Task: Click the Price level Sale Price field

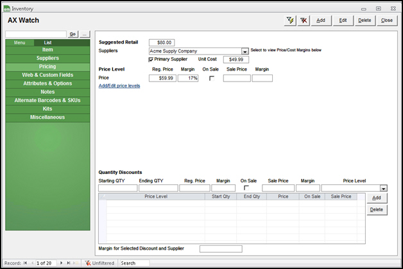Action: (x=237, y=78)
